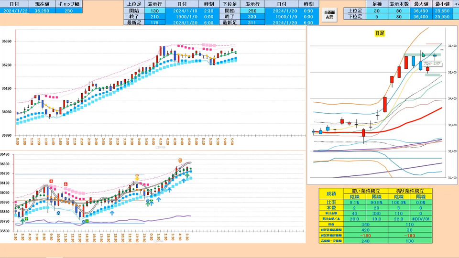The width and height of the screenshot is (459, 258).
Task: Select the 380 cumulative amount cell
Action: click(376, 213)
